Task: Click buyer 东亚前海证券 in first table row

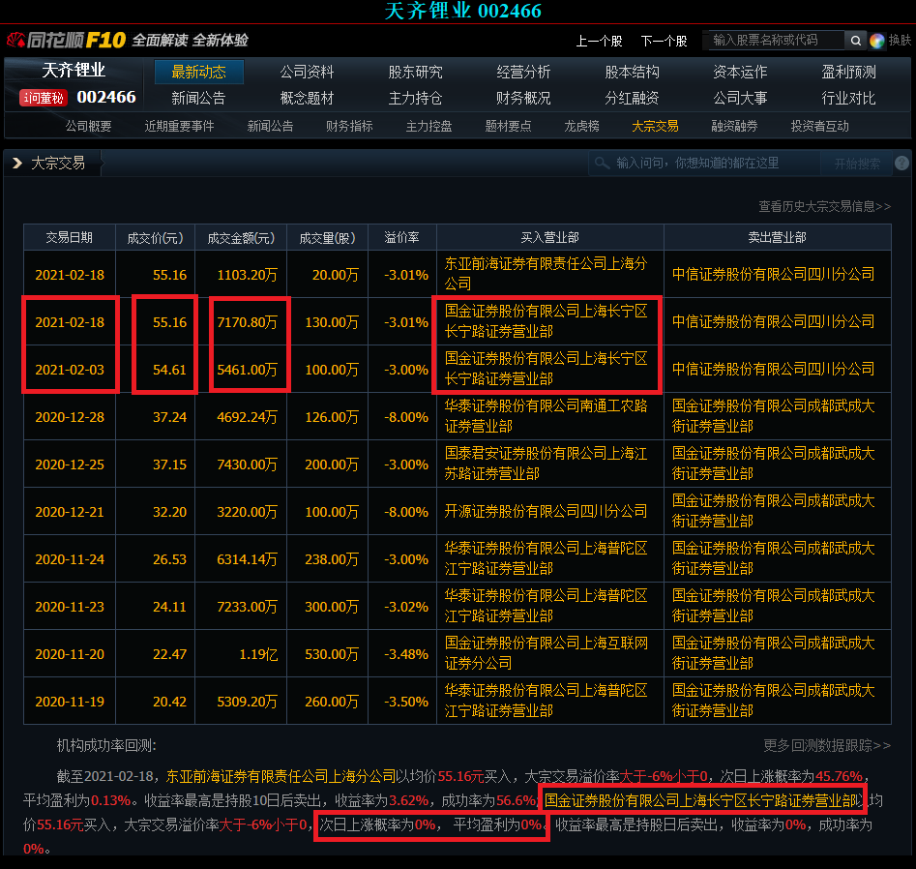Action: coord(546,274)
